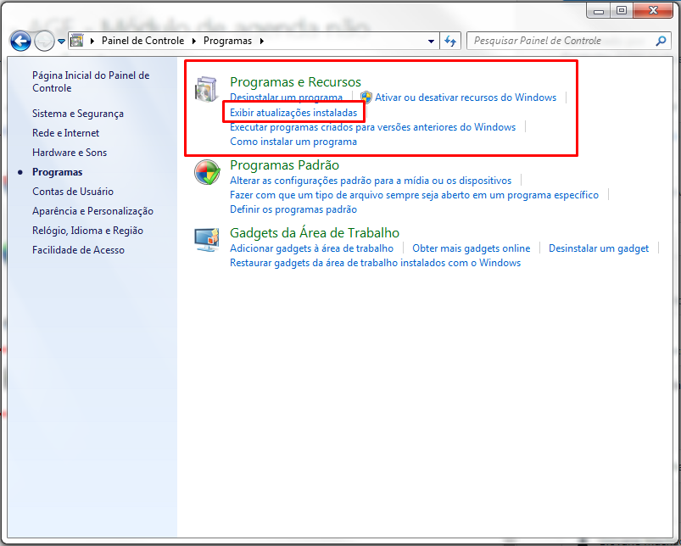The width and height of the screenshot is (681, 546).
Task: Select Programas in the sidebar
Action: (58, 172)
